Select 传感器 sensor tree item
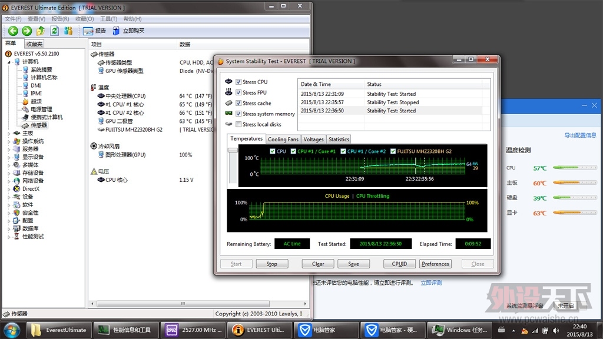Screen dimensions: 603x339 [x=38, y=125]
